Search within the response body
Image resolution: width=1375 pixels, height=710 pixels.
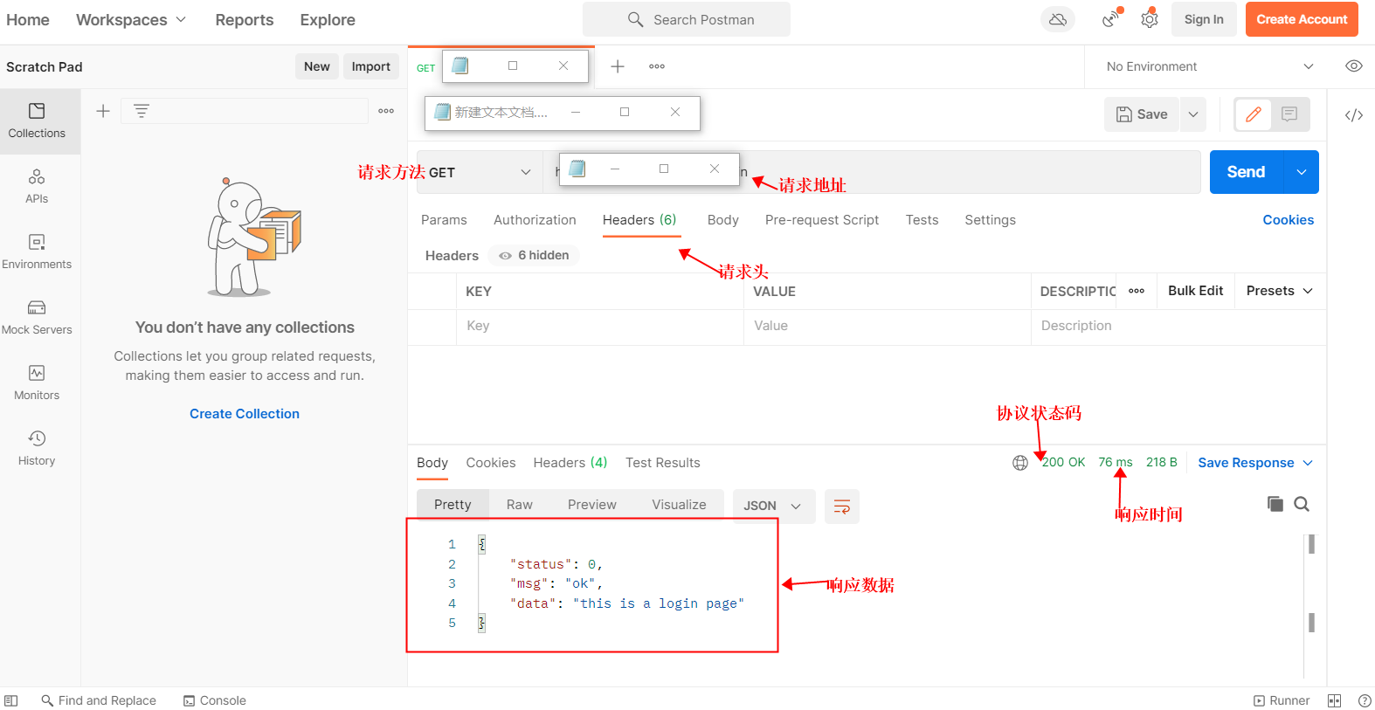pyautogui.click(x=1302, y=504)
